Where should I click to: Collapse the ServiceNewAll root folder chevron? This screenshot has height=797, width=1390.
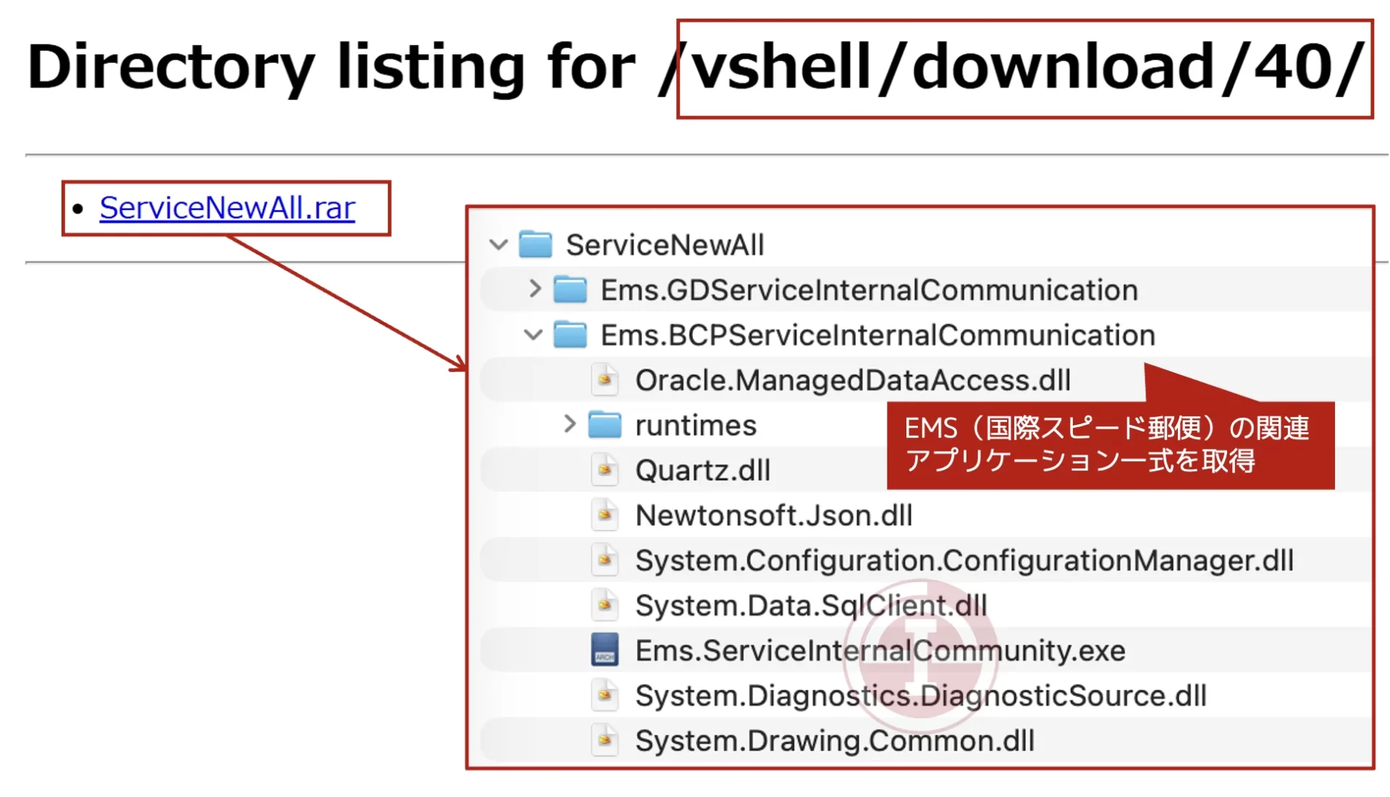(x=498, y=245)
